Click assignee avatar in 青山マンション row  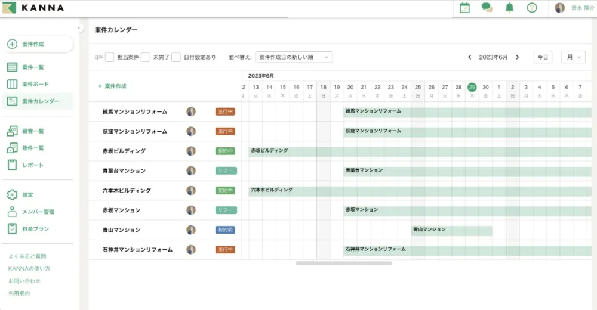coord(191,230)
